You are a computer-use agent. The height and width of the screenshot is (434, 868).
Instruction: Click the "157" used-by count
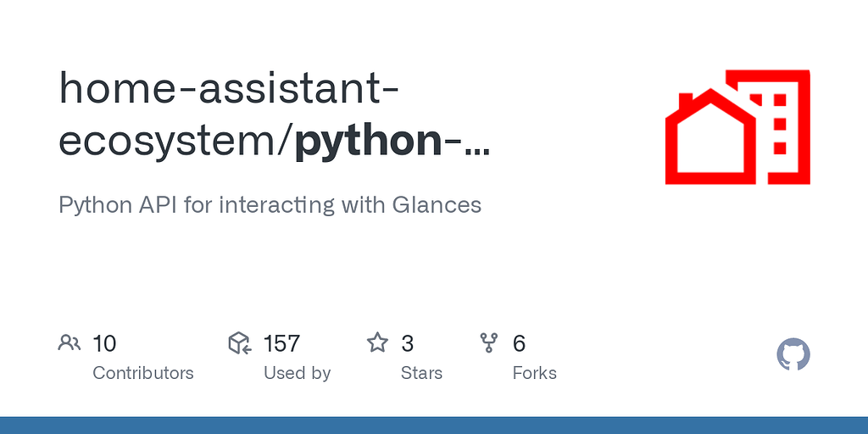[281, 343]
